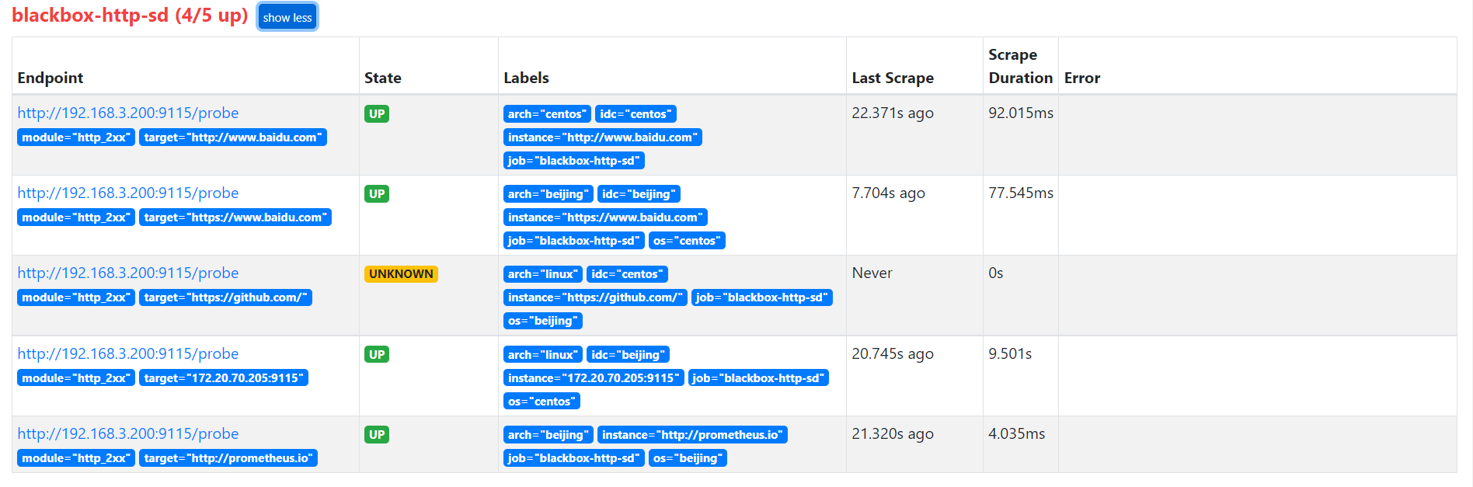Select the instance="https://github.com/" label

click(x=595, y=297)
